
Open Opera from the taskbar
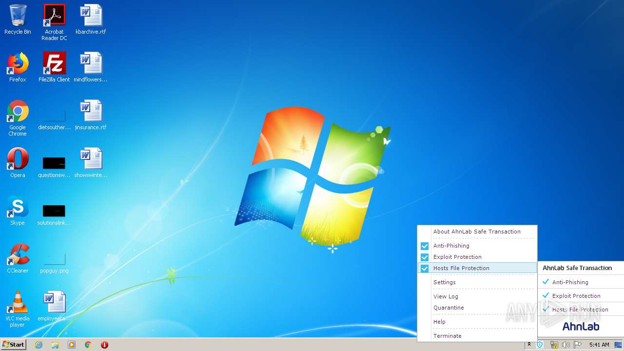point(104,345)
